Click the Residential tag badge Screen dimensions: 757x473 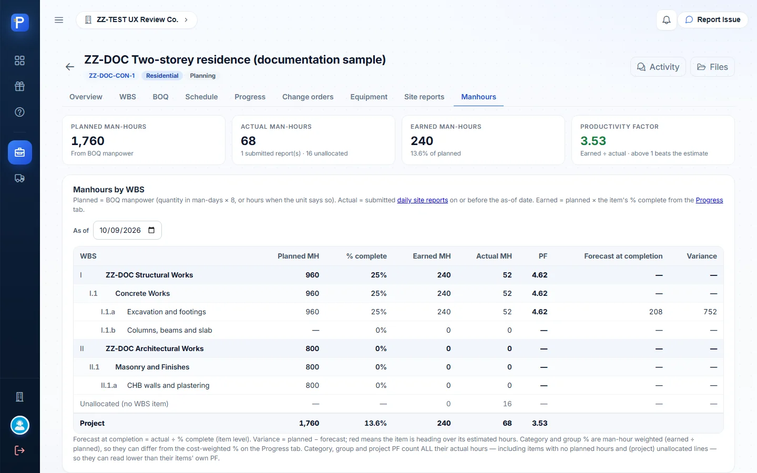(x=162, y=76)
